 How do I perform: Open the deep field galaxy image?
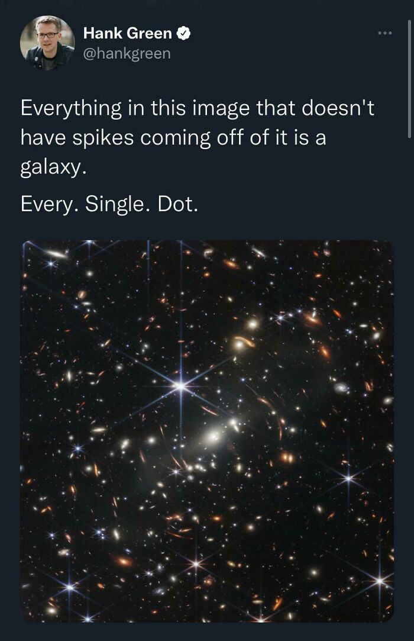click(207, 431)
